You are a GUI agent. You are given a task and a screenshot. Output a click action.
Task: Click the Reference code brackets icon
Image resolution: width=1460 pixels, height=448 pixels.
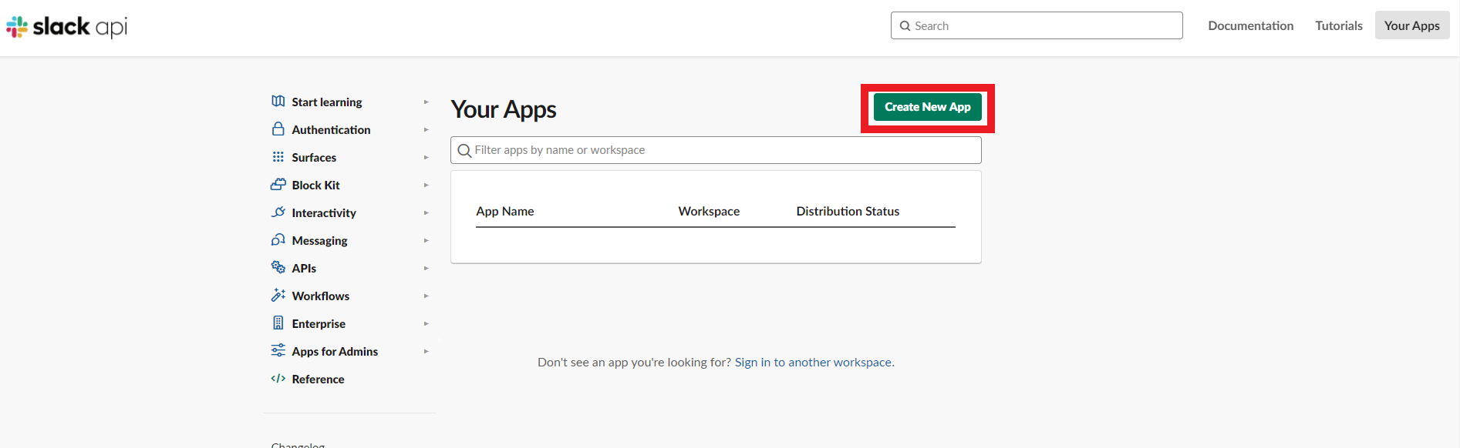[278, 378]
